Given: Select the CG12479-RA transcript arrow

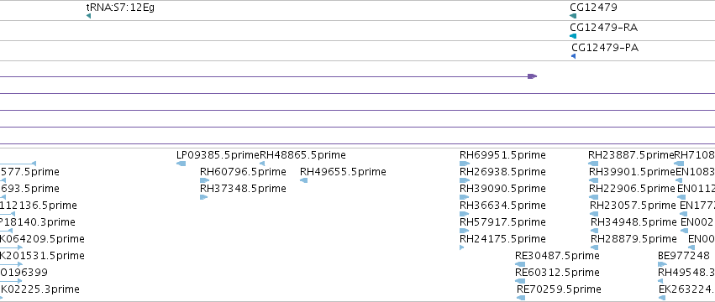Looking at the screenshot, I should pyautogui.click(x=573, y=36).
